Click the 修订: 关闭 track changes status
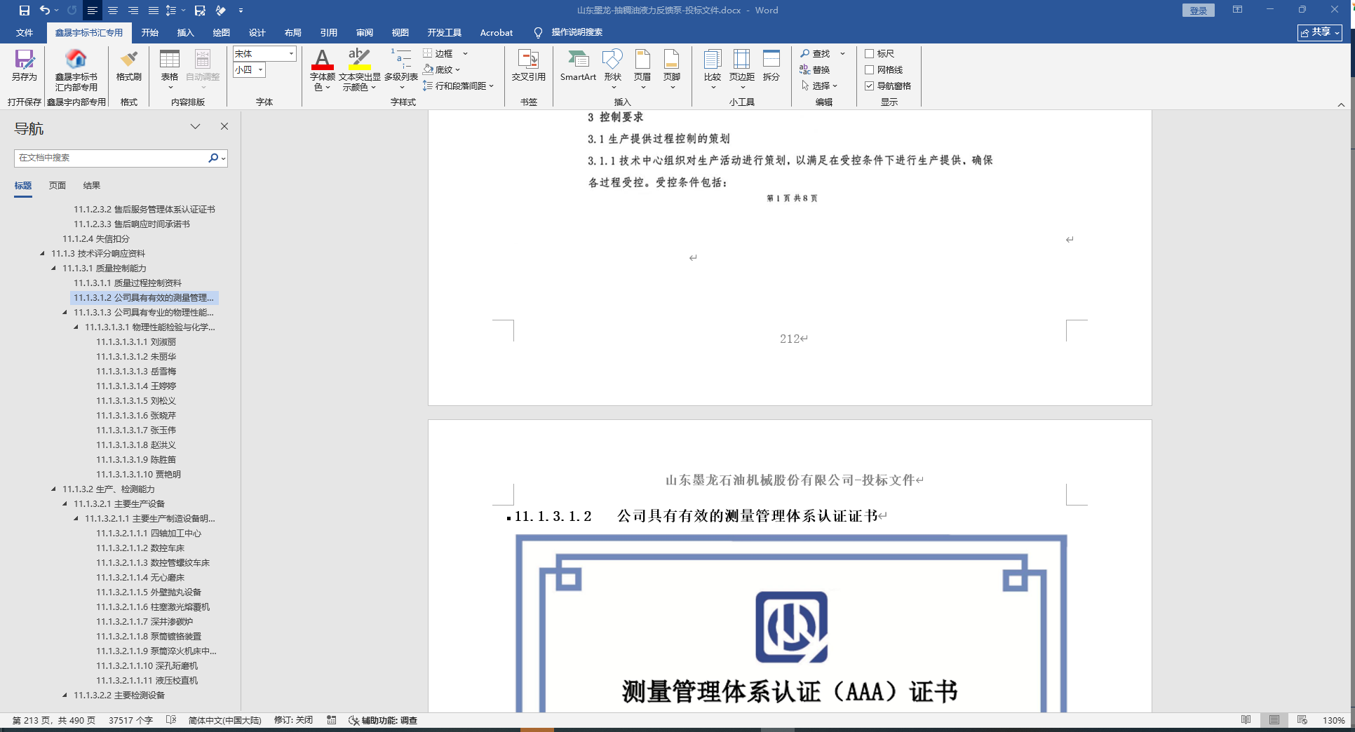This screenshot has width=1355, height=732. tap(293, 720)
